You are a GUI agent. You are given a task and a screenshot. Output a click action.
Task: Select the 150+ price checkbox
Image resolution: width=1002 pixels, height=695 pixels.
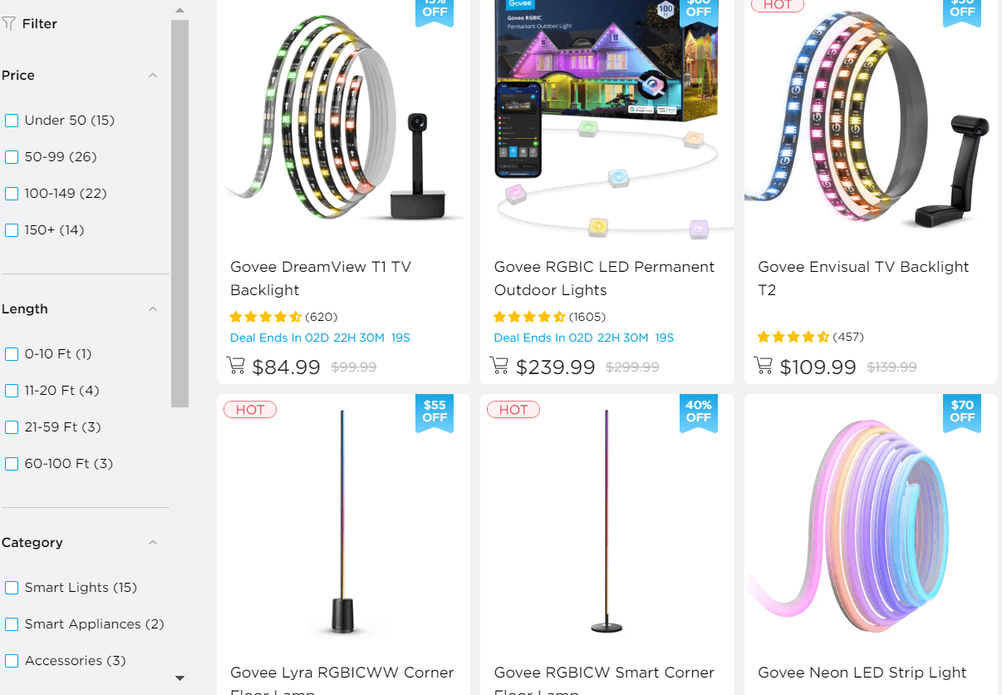(x=12, y=230)
